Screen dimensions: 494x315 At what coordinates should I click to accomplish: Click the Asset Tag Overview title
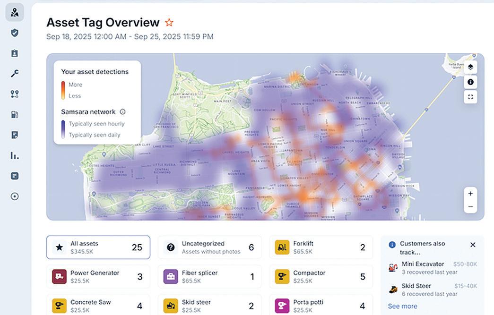103,22
